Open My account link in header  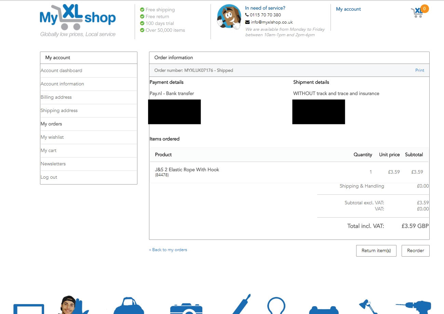pos(348,9)
